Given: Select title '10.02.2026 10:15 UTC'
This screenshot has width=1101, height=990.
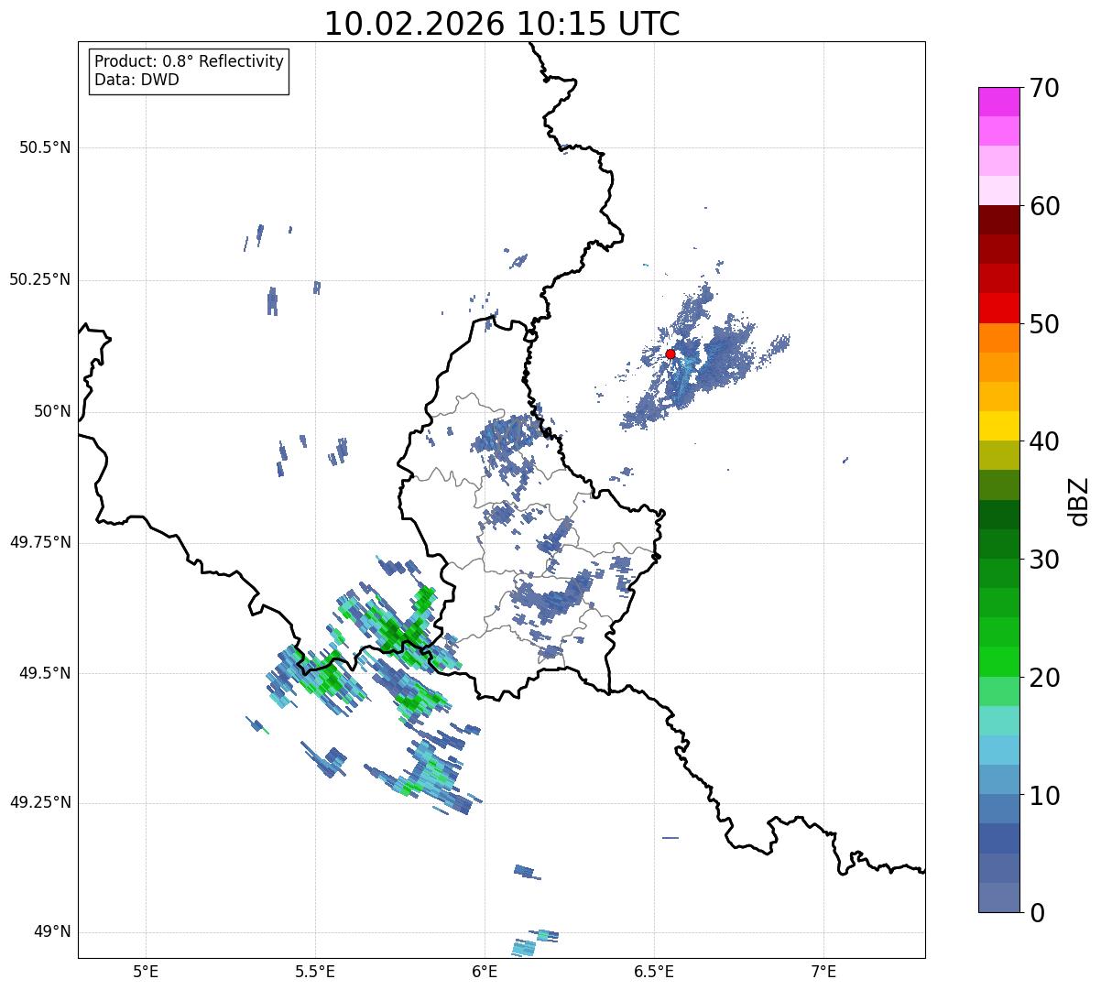Looking at the screenshot, I should click(502, 24).
